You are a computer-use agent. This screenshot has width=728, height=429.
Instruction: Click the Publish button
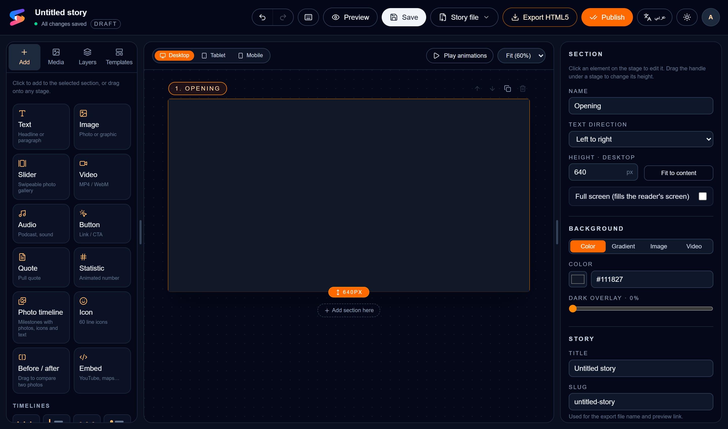pyautogui.click(x=607, y=17)
